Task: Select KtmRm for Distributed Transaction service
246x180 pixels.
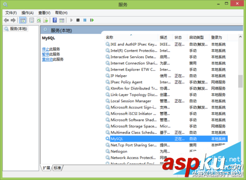Action: [166, 89]
